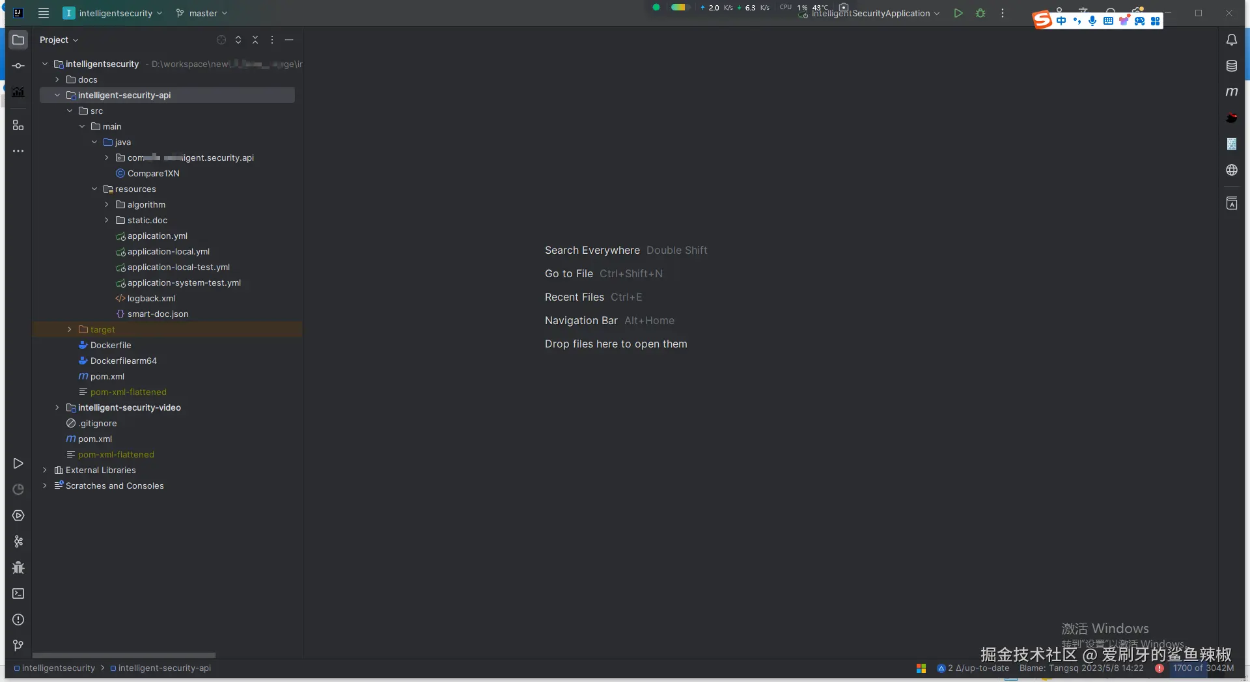Click the Blame Tangsq status bar entry

1081,668
